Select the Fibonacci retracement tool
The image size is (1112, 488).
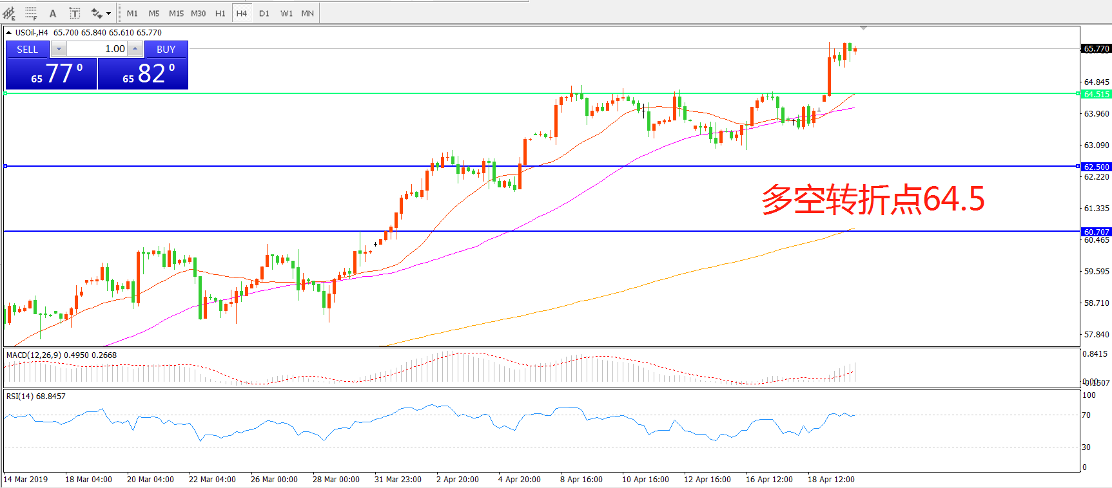[x=31, y=13]
